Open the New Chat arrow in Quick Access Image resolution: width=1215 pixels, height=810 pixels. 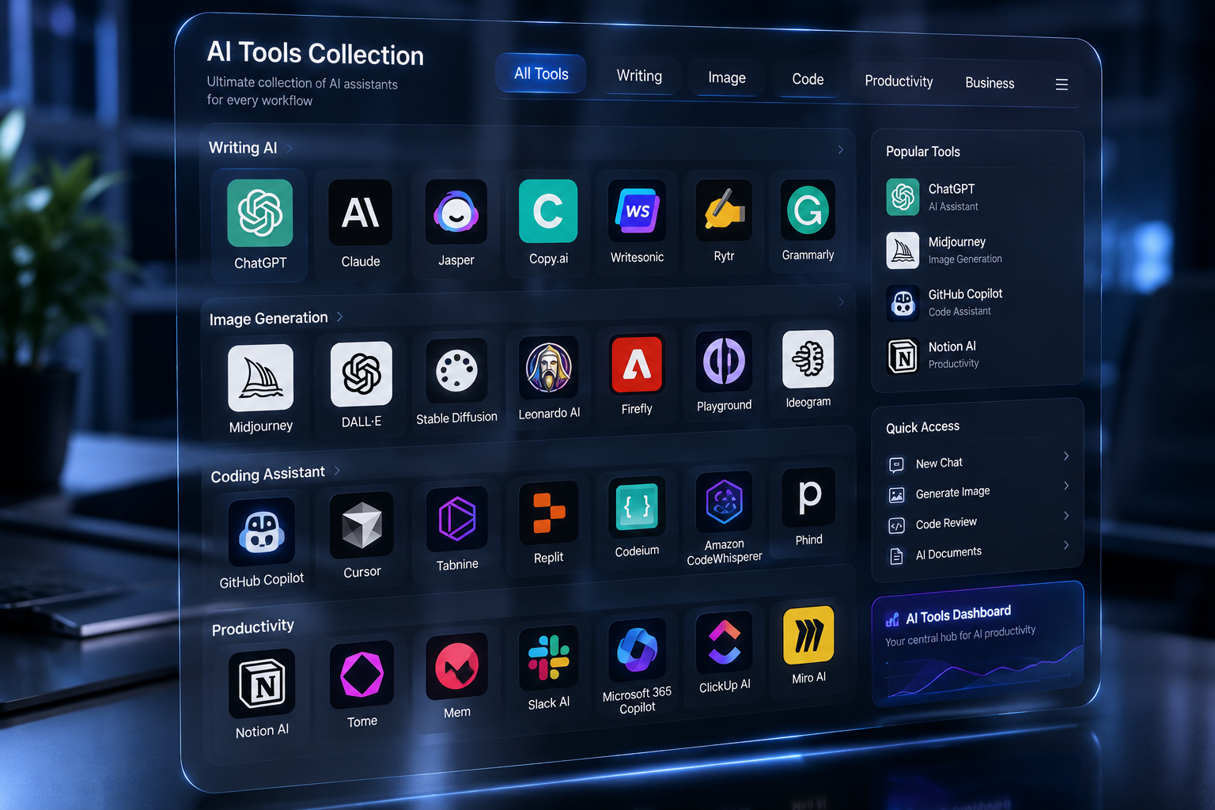(x=1066, y=456)
